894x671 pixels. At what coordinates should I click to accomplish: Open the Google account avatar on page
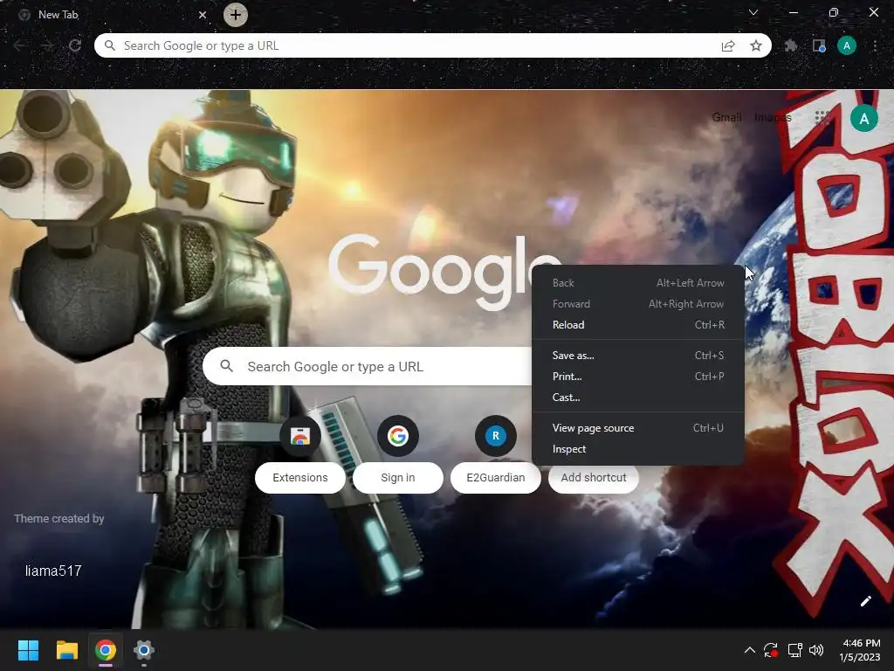(864, 118)
